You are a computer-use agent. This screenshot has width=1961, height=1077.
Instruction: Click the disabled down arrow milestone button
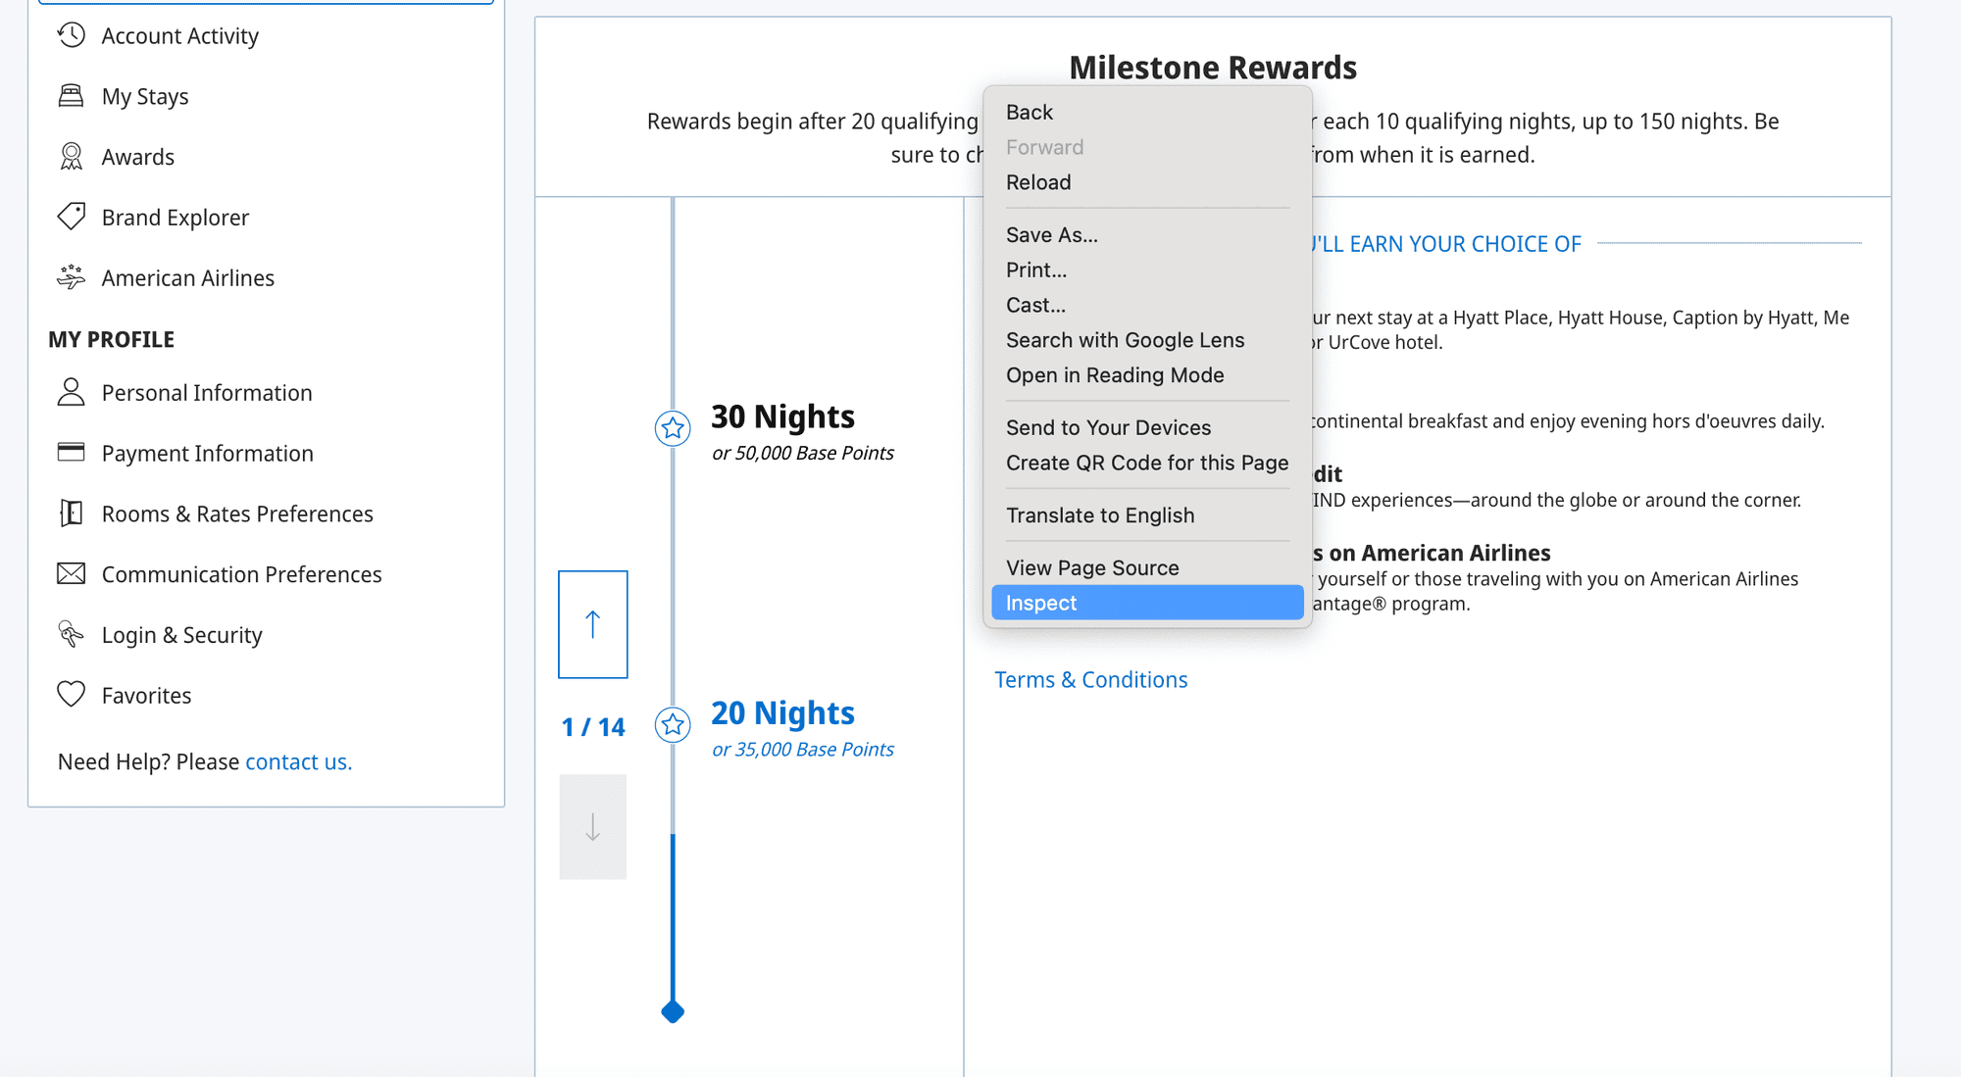click(593, 826)
